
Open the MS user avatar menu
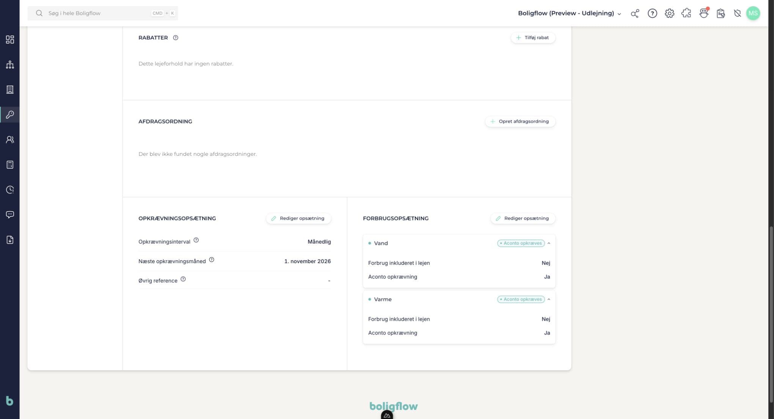pos(753,13)
